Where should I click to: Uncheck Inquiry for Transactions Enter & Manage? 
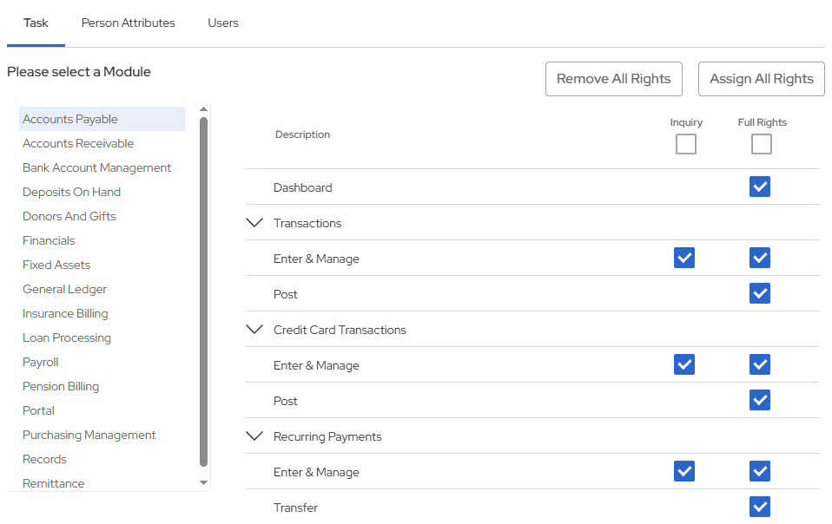coord(684,259)
